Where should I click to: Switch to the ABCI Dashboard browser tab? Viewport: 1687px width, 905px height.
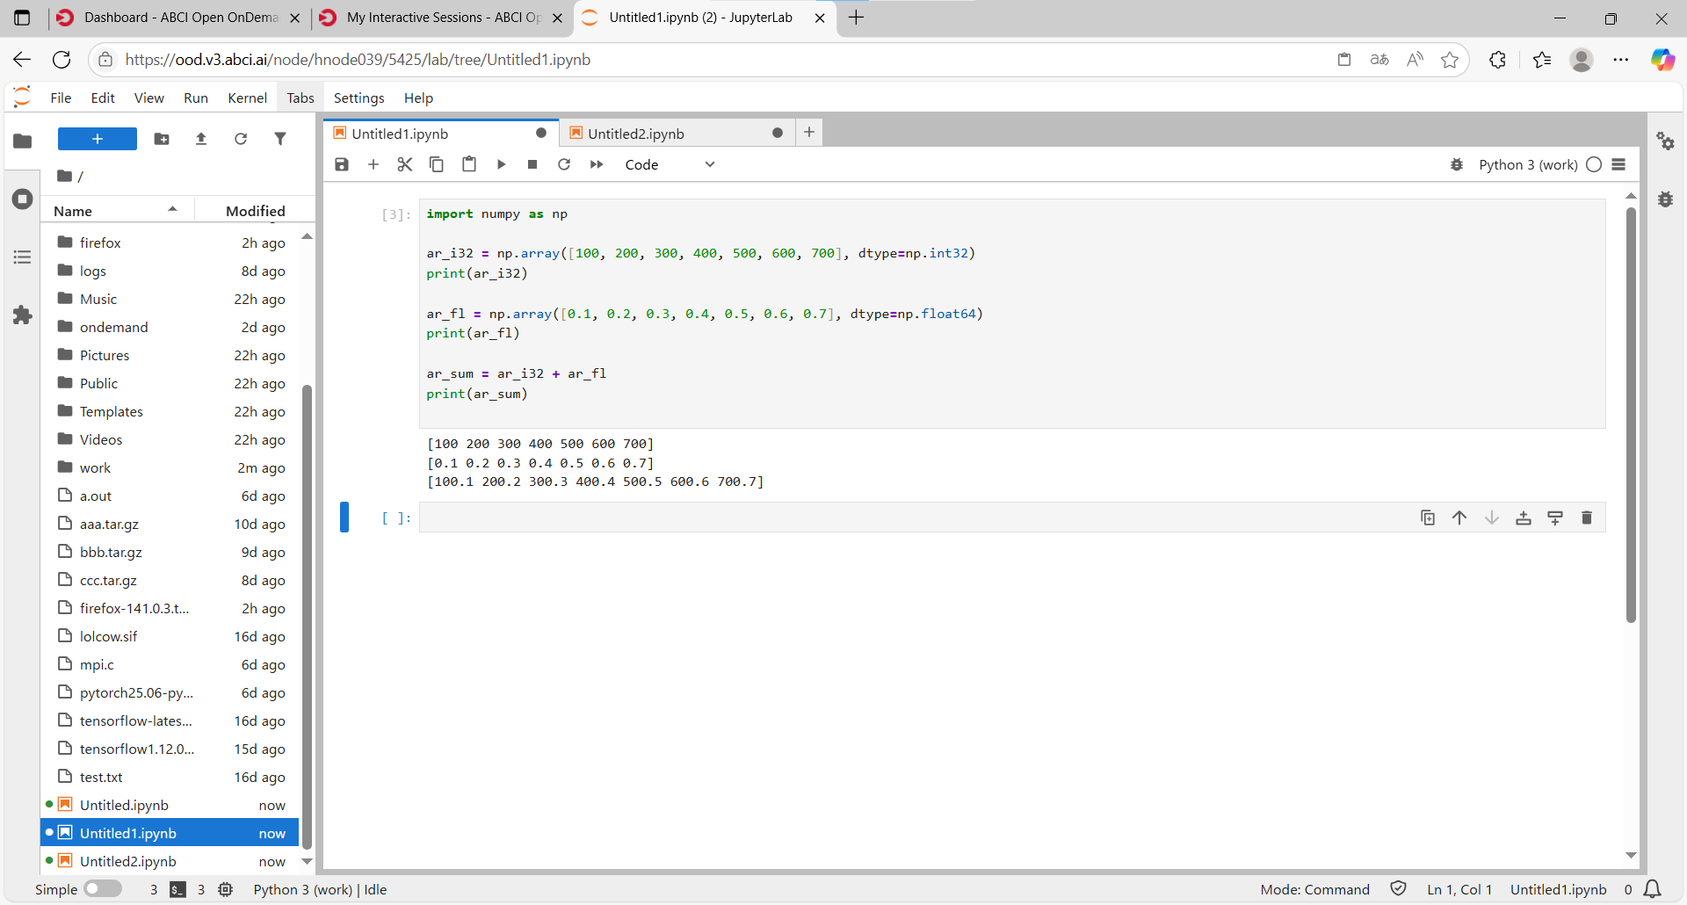click(x=178, y=18)
